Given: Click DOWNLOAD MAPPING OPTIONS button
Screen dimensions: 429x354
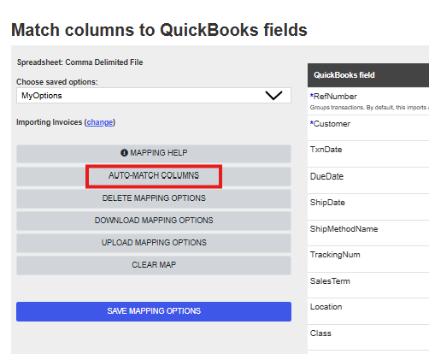Looking at the screenshot, I should tap(154, 221).
